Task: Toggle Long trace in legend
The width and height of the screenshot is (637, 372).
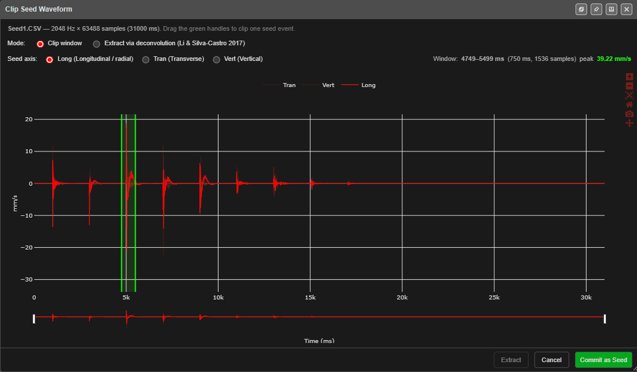Action: click(x=358, y=85)
